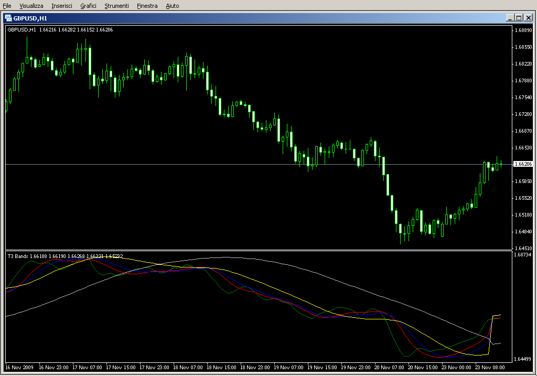The width and height of the screenshot is (537, 376).
Task: Click the 19 Nov 23:00 time label
Action: (356, 368)
